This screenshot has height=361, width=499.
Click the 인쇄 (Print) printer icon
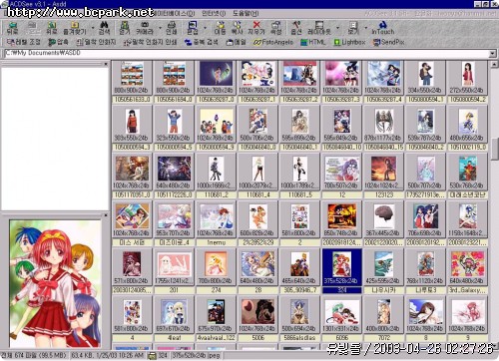pyautogui.click(x=172, y=28)
